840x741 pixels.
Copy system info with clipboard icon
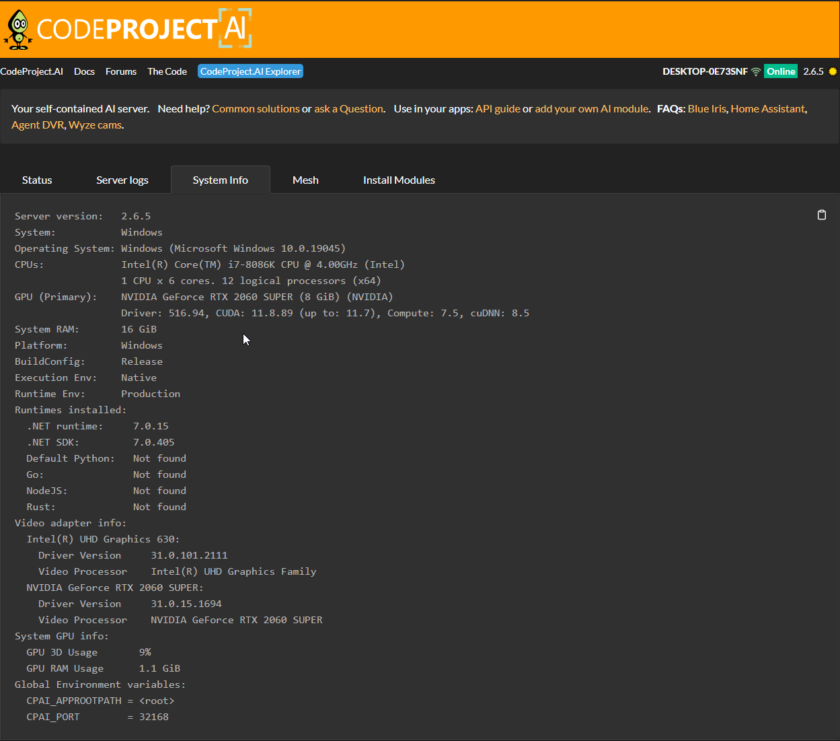(x=821, y=215)
